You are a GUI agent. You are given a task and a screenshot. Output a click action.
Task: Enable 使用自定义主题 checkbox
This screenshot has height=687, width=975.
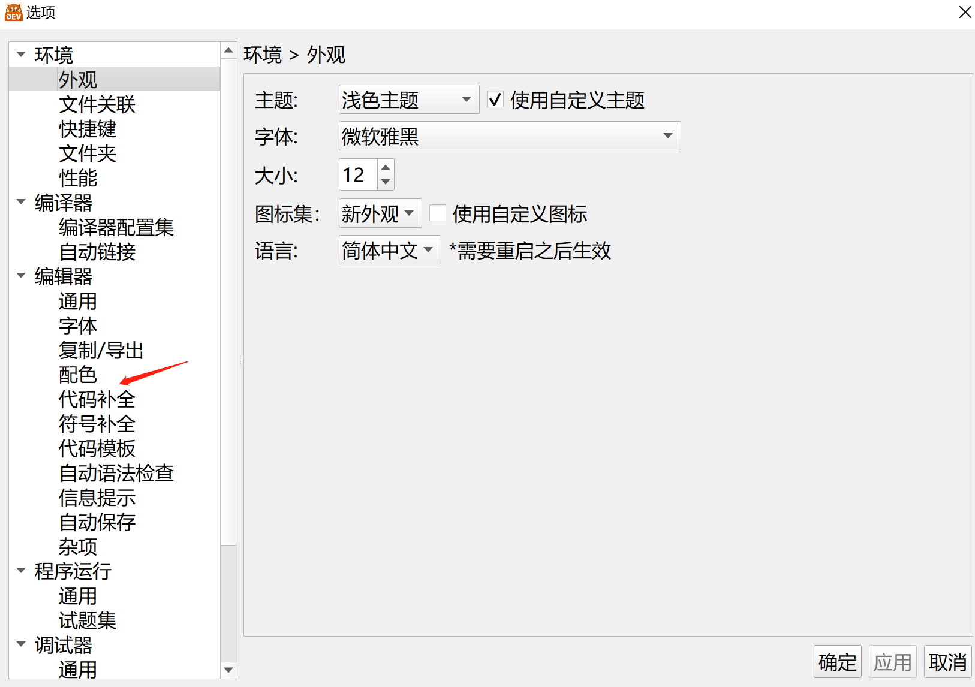[495, 100]
